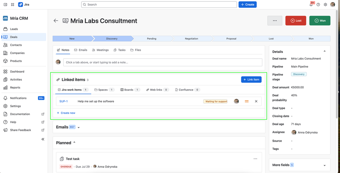Open Activities in the sidebar

click(x=24, y=80)
